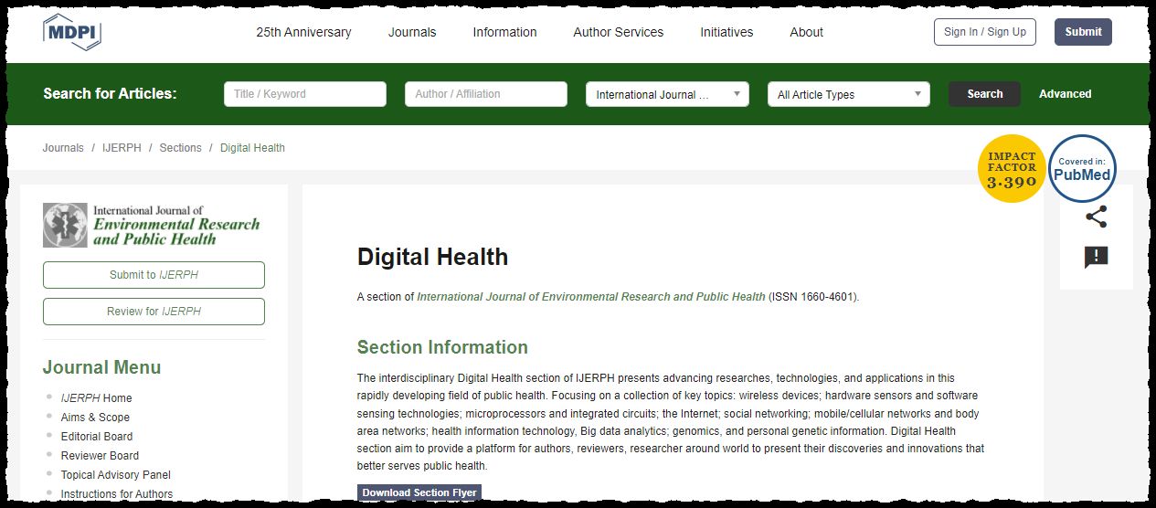The width and height of the screenshot is (1156, 508).
Task: Go to Sections breadcrumb
Action: 180,148
